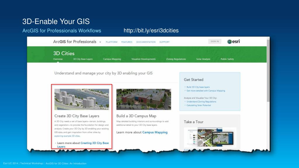The height and width of the screenshot is (168, 299).
Task: Click the Get Started heading
Action: click(194, 80)
